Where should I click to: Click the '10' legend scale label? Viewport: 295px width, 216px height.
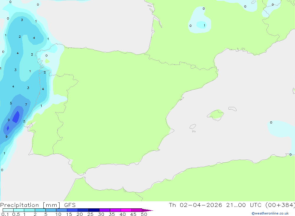point(58,214)
